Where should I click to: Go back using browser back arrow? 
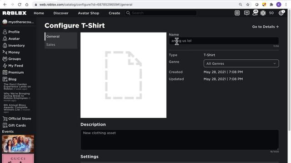(5, 5)
